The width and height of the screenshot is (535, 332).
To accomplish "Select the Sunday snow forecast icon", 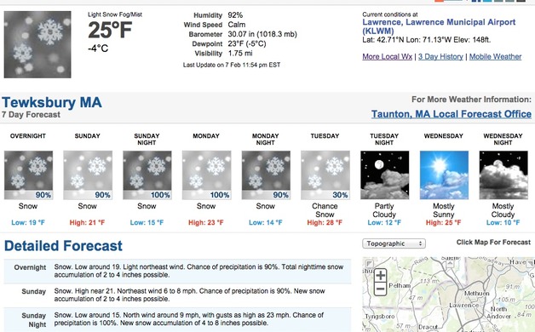I will pyautogui.click(x=88, y=175).
